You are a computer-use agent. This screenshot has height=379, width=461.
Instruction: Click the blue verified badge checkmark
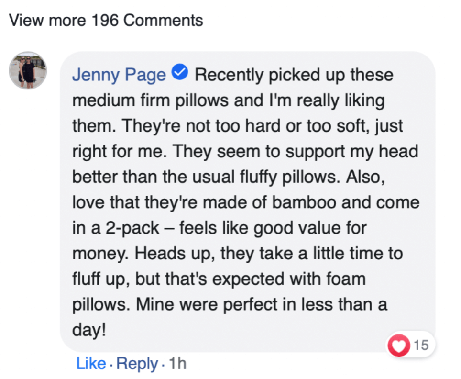point(182,74)
